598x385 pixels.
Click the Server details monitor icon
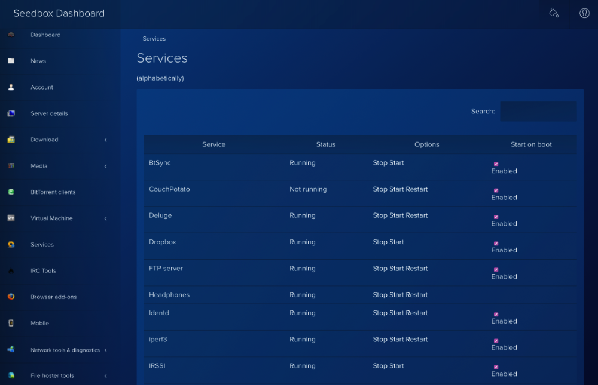11,113
